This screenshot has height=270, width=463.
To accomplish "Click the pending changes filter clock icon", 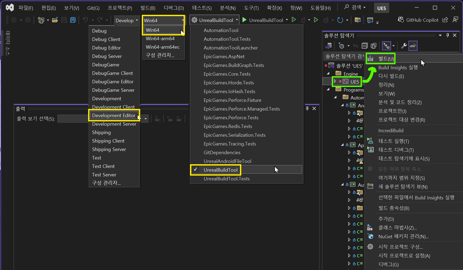I will pyautogui.click(x=341, y=46).
